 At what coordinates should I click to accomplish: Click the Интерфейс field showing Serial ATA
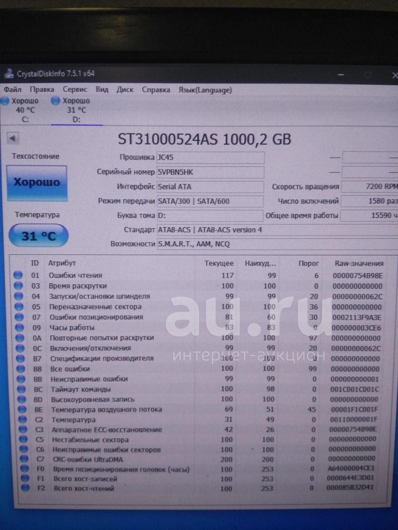click(210, 186)
